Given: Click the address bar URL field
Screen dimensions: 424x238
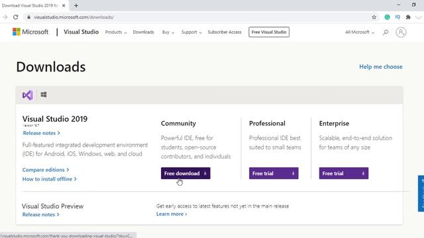Looking at the screenshot, I should click(200, 17).
